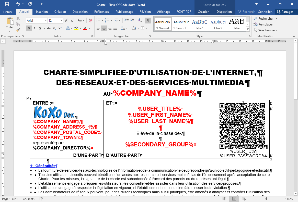Click the Remplacer button

pyautogui.click(x=263, y=24)
